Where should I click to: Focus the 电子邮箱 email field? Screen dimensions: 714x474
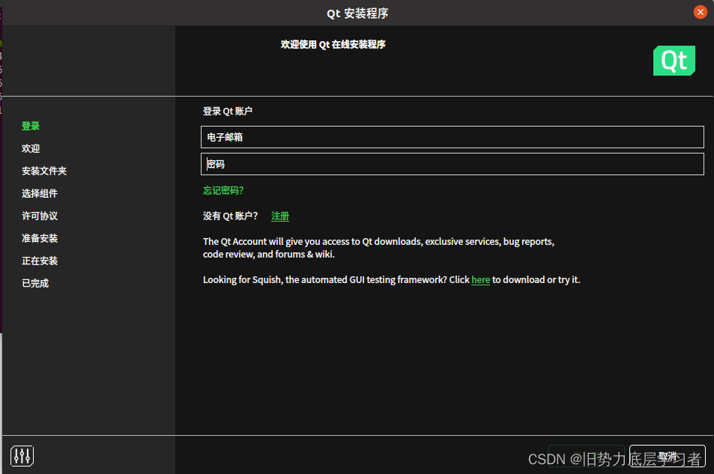453,137
